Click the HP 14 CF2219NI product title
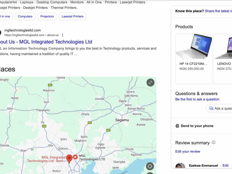 coord(193,64)
